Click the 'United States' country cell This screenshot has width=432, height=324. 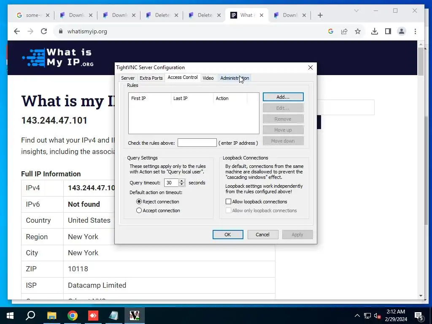click(x=89, y=220)
